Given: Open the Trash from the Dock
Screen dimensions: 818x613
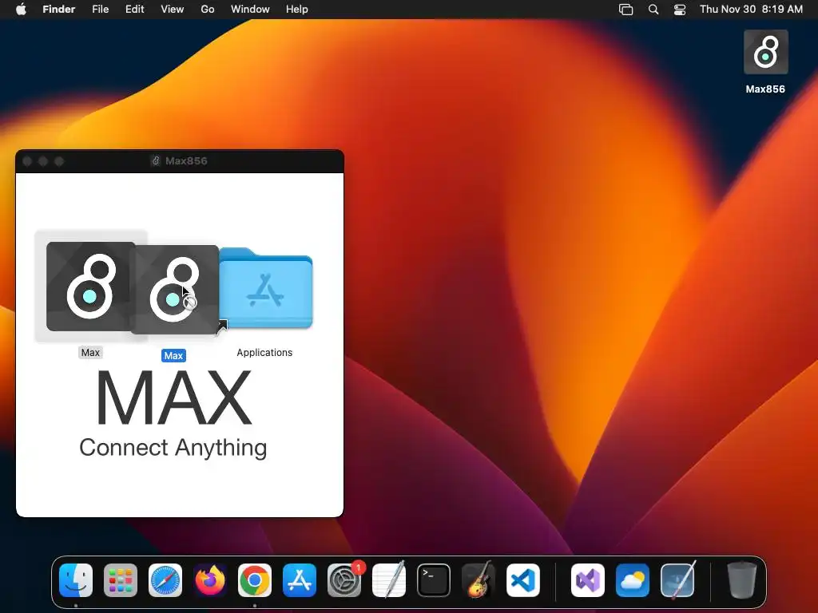Looking at the screenshot, I should coord(742,579).
